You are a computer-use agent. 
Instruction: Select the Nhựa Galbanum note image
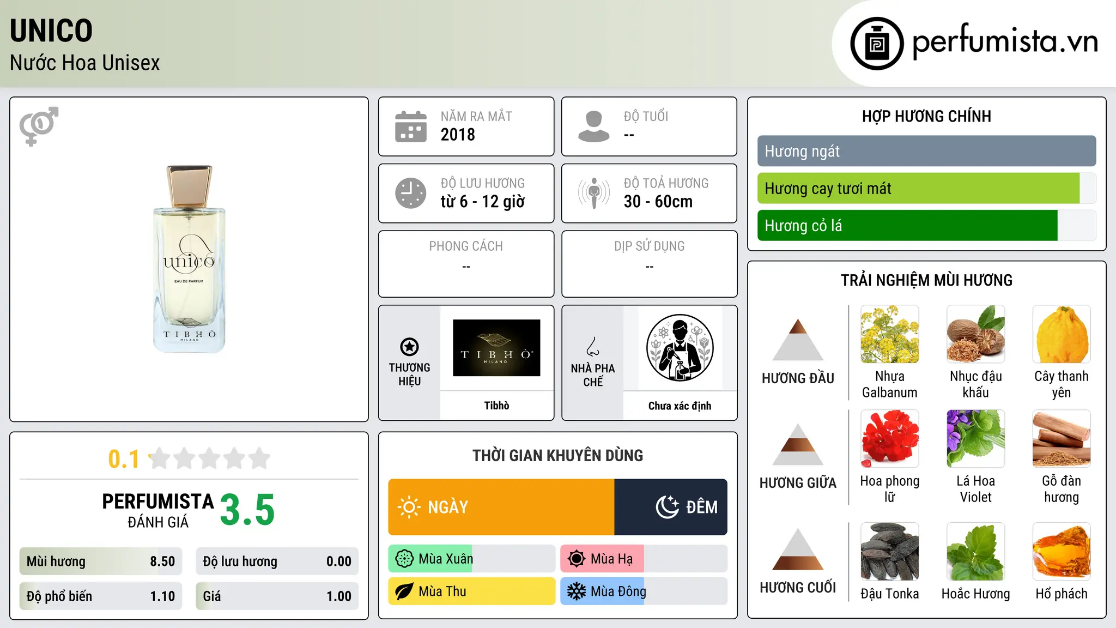[x=890, y=334]
